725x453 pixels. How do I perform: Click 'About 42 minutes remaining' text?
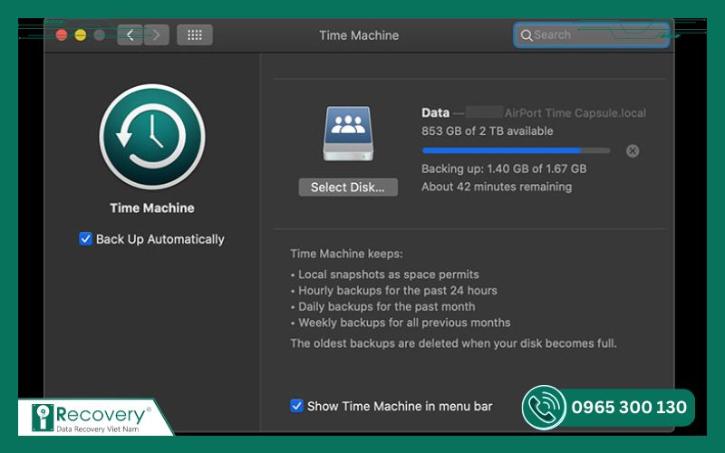pyautogui.click(x=497, y=187)
